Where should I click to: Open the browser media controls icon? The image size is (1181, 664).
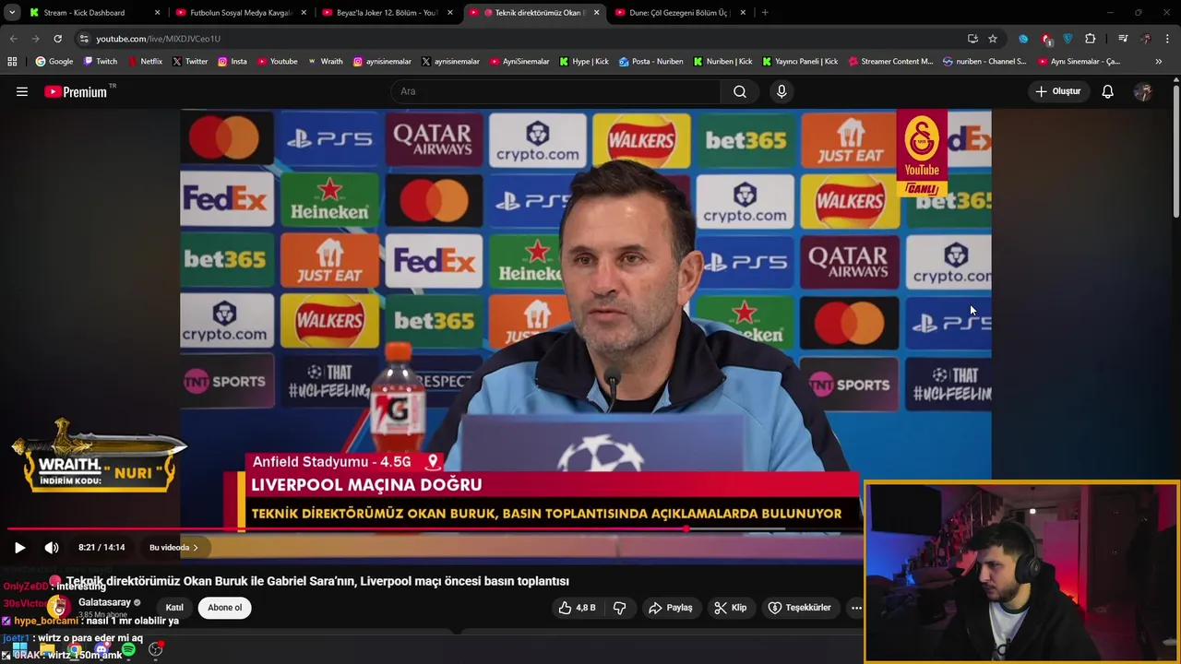[x=1123, y=39]
